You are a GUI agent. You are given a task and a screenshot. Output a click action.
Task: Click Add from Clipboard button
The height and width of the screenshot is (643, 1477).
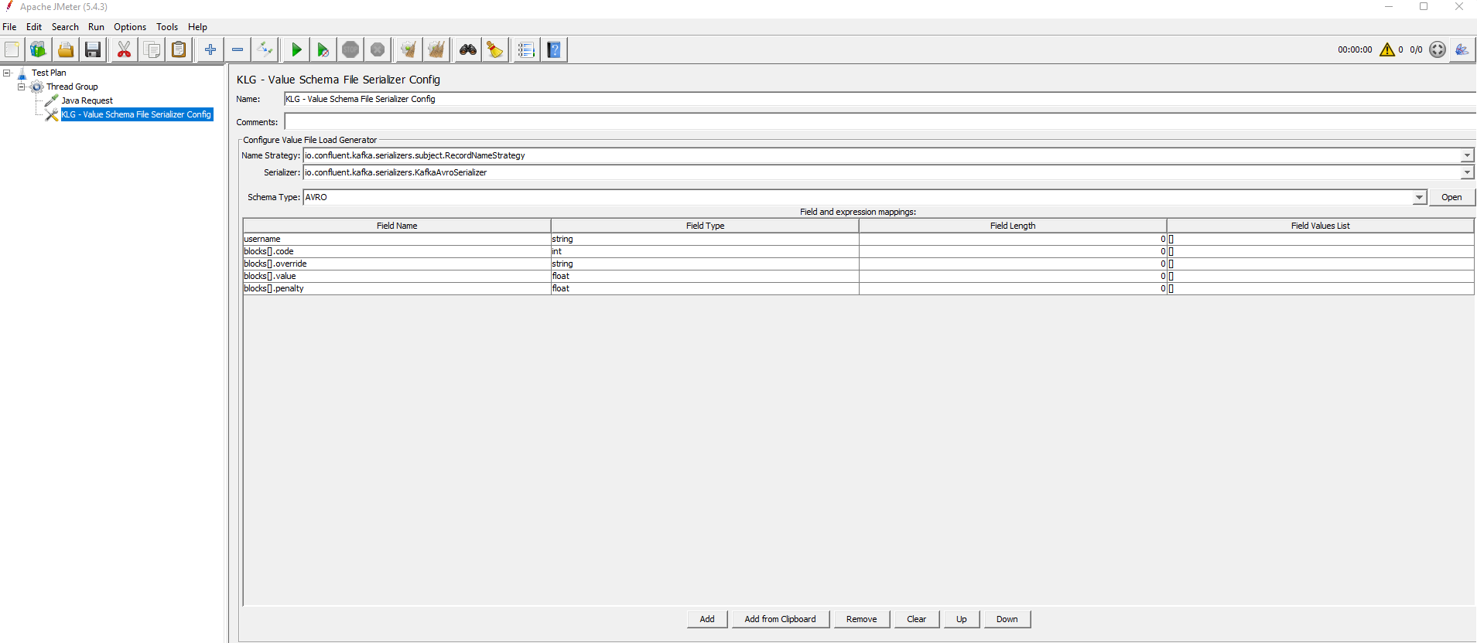pos(780,619)
